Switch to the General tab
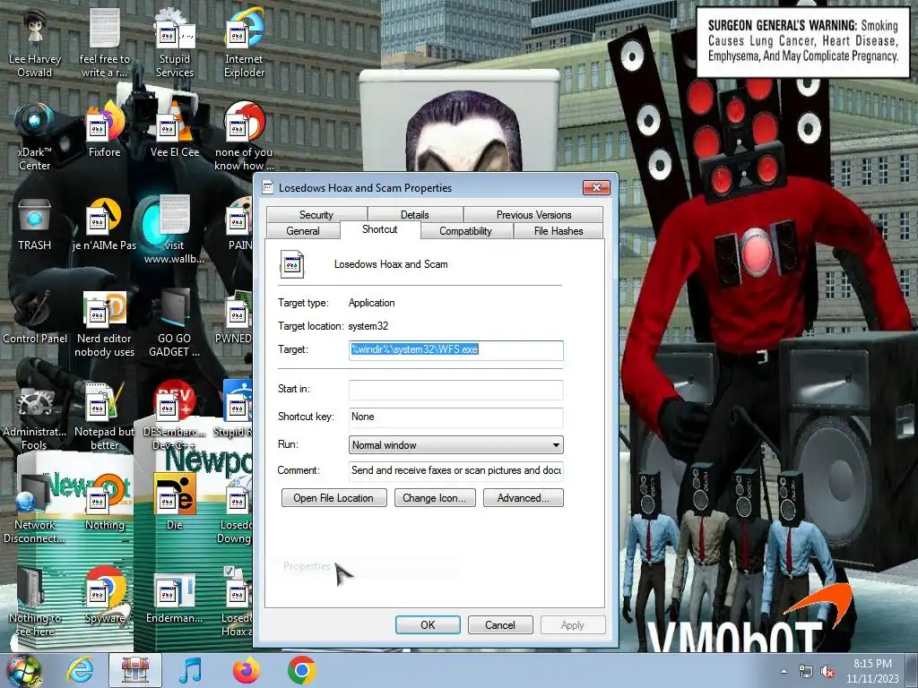 pyautogui.click(x=303, y=231)
